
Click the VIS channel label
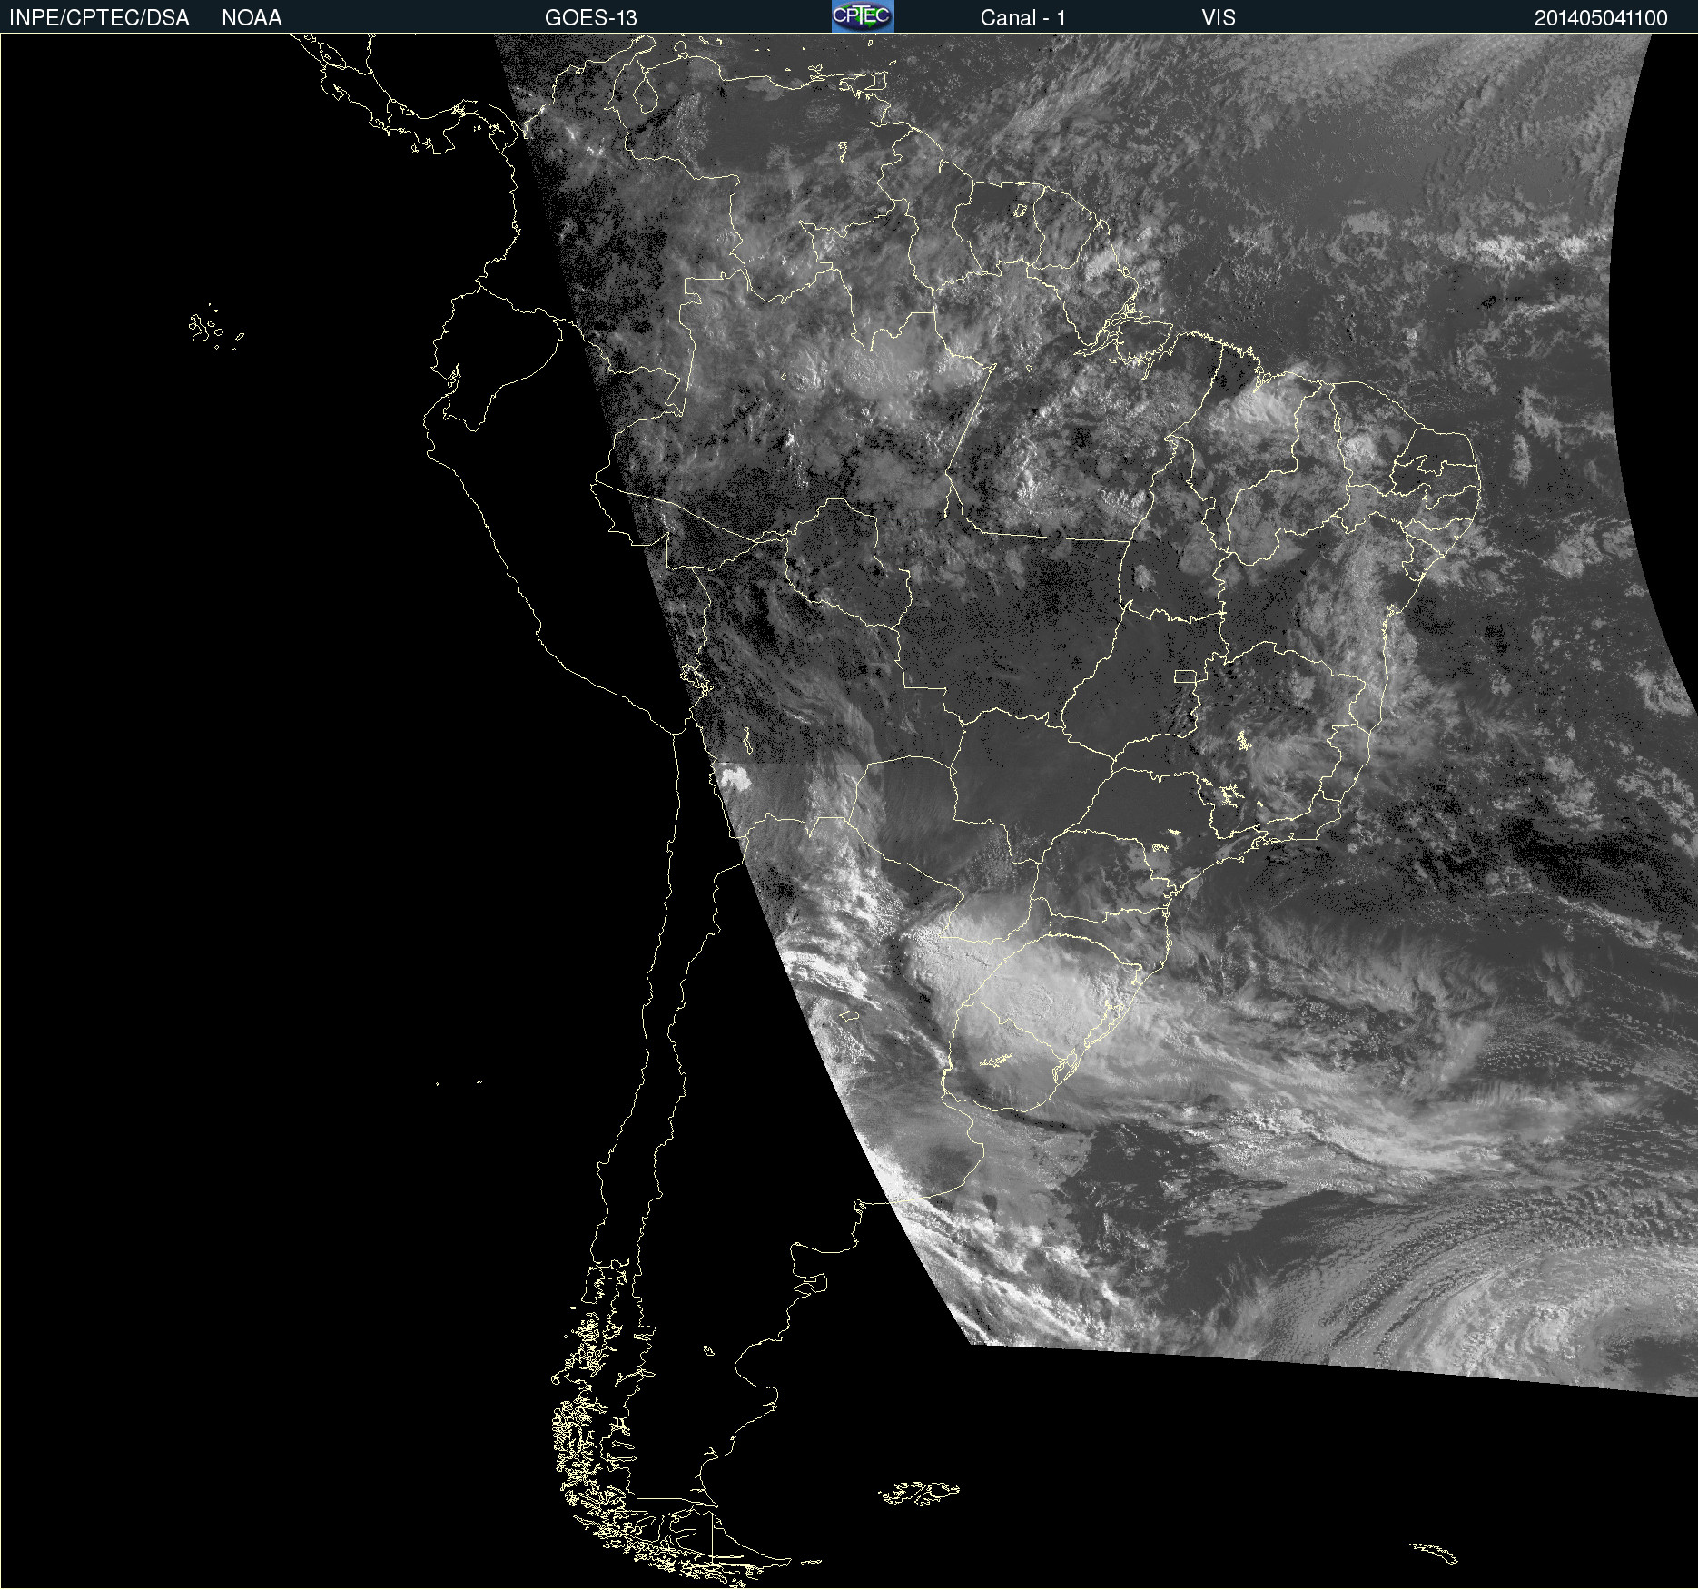coord(1219,18)
